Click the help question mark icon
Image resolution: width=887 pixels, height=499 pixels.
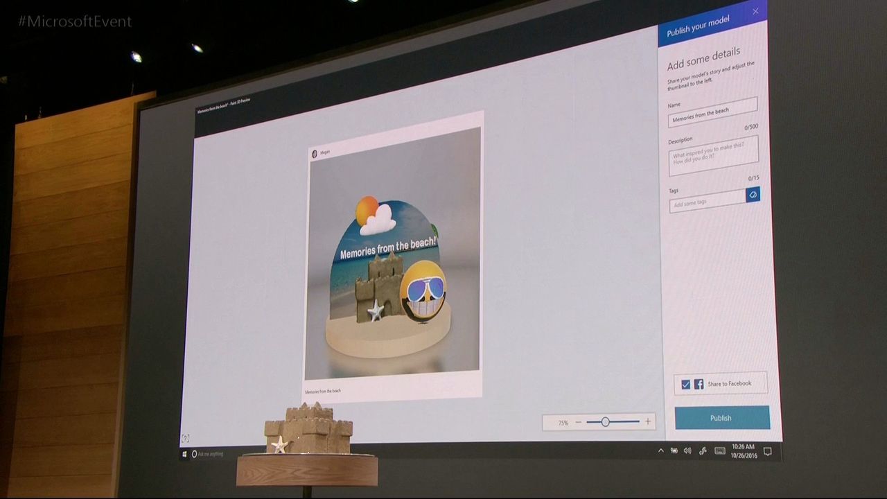[x=185, y=438]
